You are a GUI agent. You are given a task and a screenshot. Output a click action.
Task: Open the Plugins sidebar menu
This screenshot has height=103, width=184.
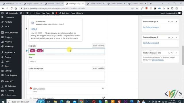pyautogui.click(x=8, y=57)
